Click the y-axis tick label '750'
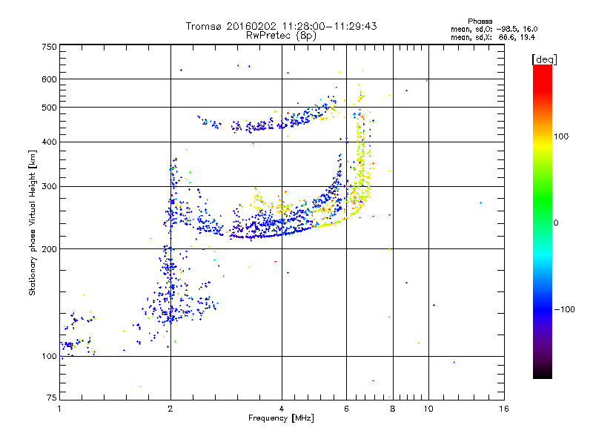Image resolution: width=593 pixels, height=445 pixels. pos(49,47)
